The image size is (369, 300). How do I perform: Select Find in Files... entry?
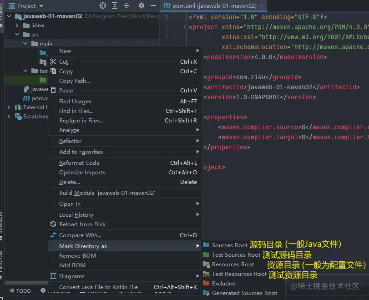[x=125, y=111]
